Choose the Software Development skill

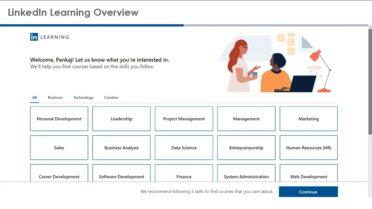pos(121,173)
